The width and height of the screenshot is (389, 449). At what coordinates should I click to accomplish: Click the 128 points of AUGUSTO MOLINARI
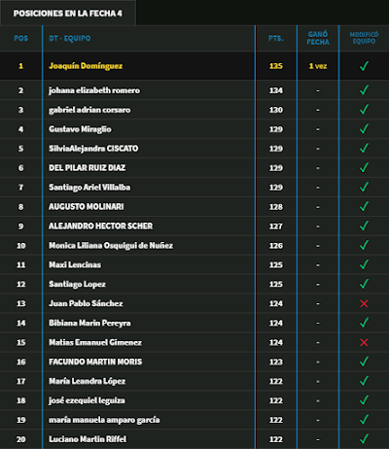276,207
